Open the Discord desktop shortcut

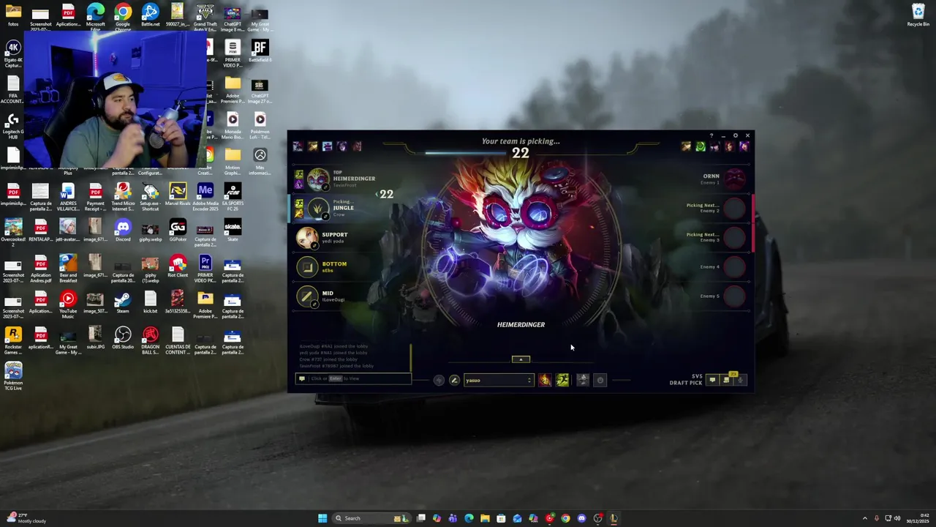[123, 231]
